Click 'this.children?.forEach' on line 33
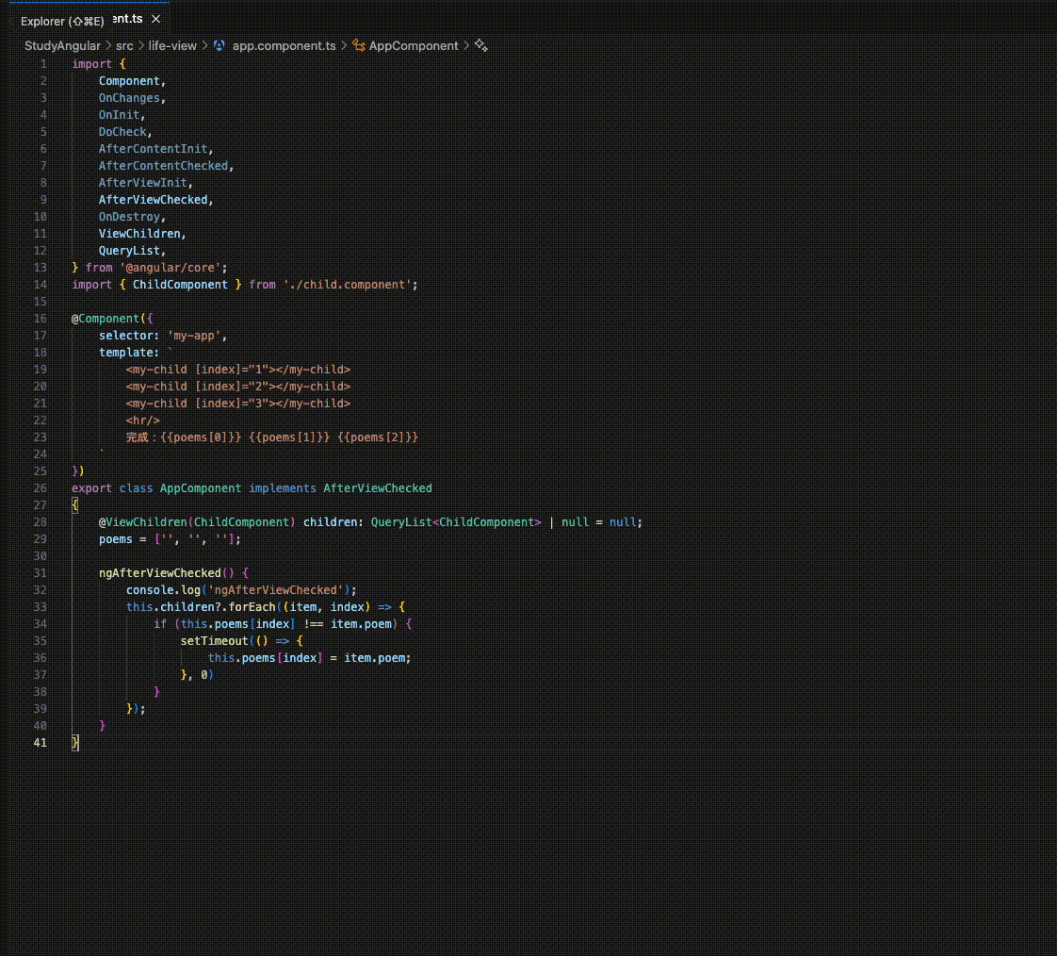This screenshot has height=956, width=1057. point(201,607)
